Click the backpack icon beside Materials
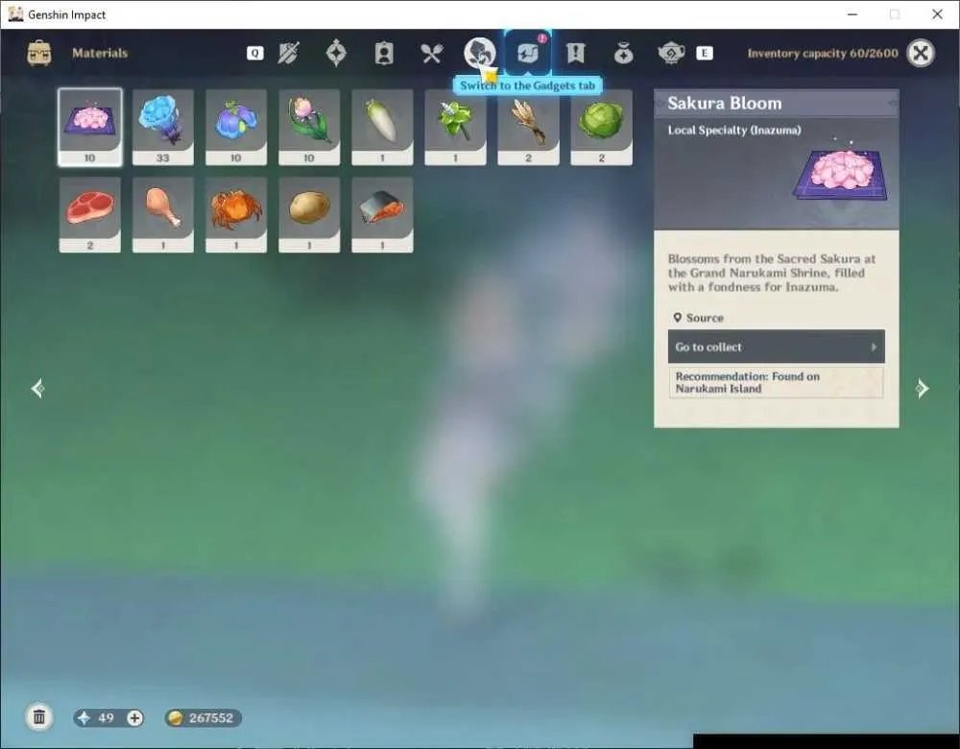Viewport: 960px width, 749px height. [39, 53]
